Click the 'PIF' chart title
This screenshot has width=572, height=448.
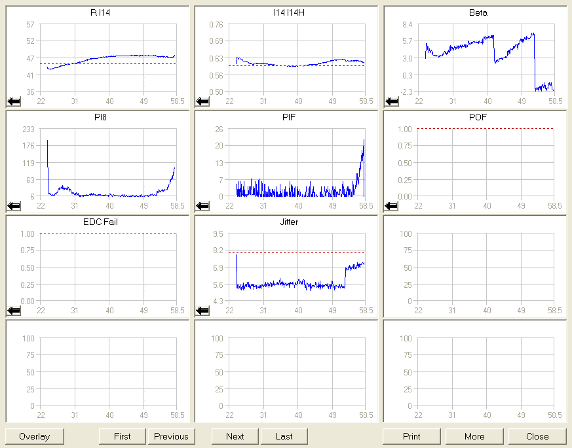(x=289, y=117)
